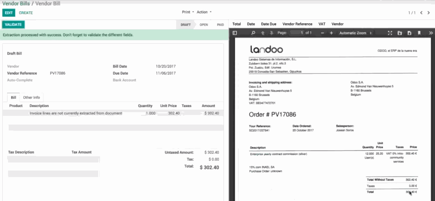Click the Amount column header
435x201 pixels.
tap(208, 106)
